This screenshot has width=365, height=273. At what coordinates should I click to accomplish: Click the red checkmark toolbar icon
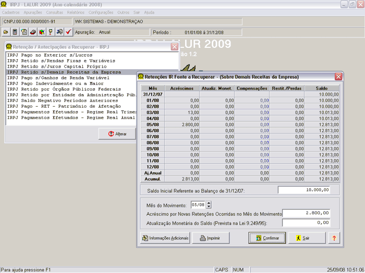tap(68, 32)
